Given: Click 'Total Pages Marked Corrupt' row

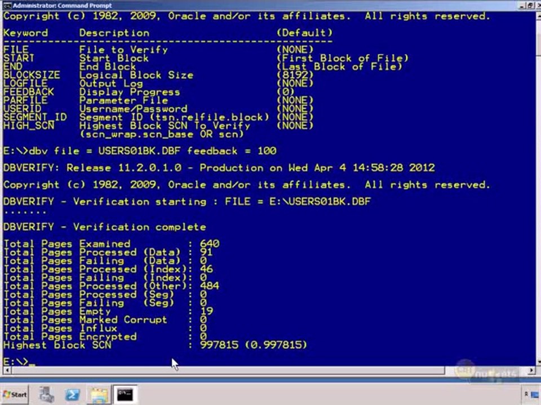Looking at the screenshot, I should [105, 319].
